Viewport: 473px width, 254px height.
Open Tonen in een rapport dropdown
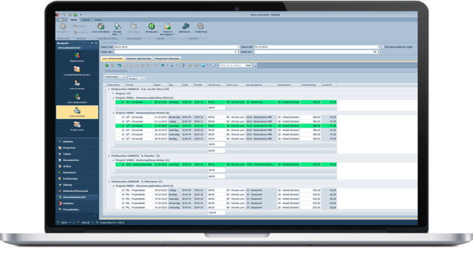(x=168, y=29)
